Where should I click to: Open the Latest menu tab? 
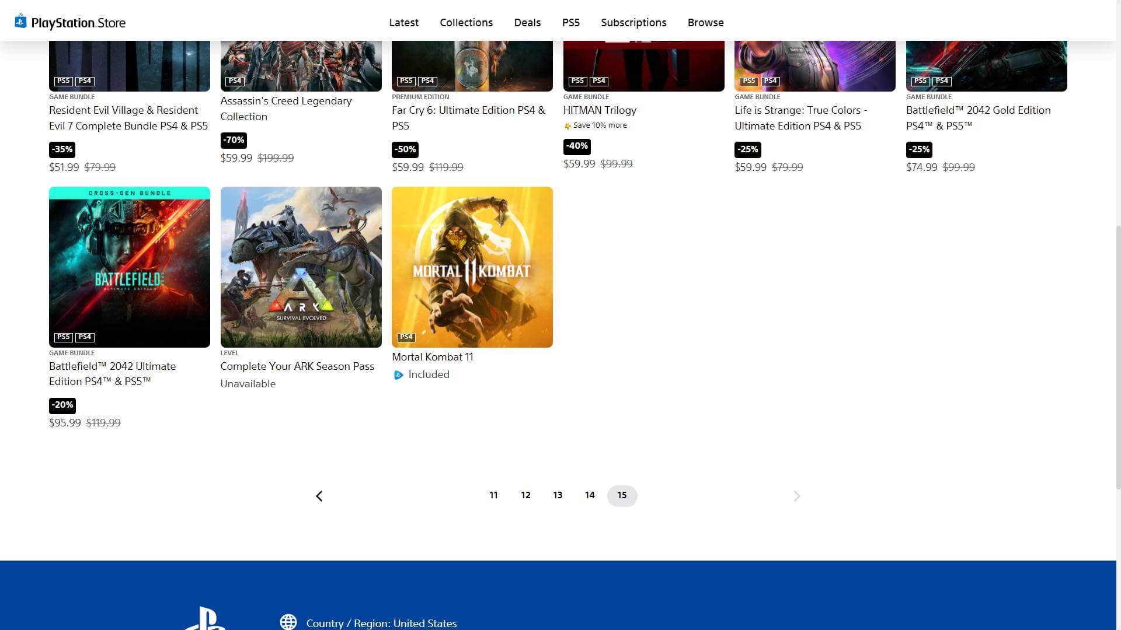(403, 22)
